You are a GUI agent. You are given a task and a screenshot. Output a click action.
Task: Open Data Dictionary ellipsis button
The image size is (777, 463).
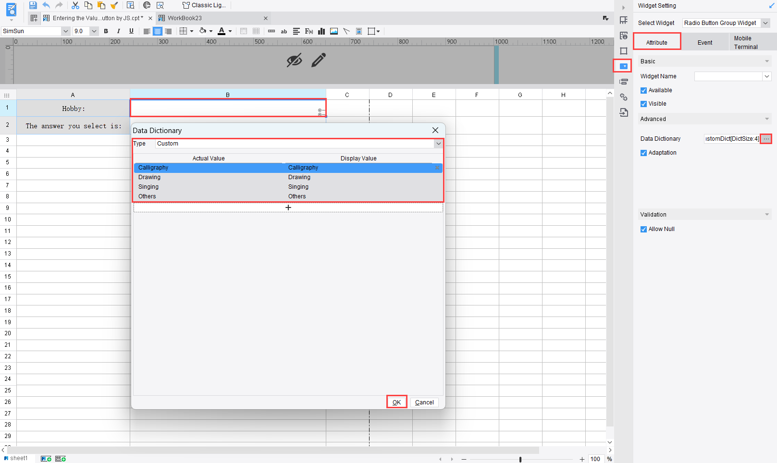(x=766, y=139)
